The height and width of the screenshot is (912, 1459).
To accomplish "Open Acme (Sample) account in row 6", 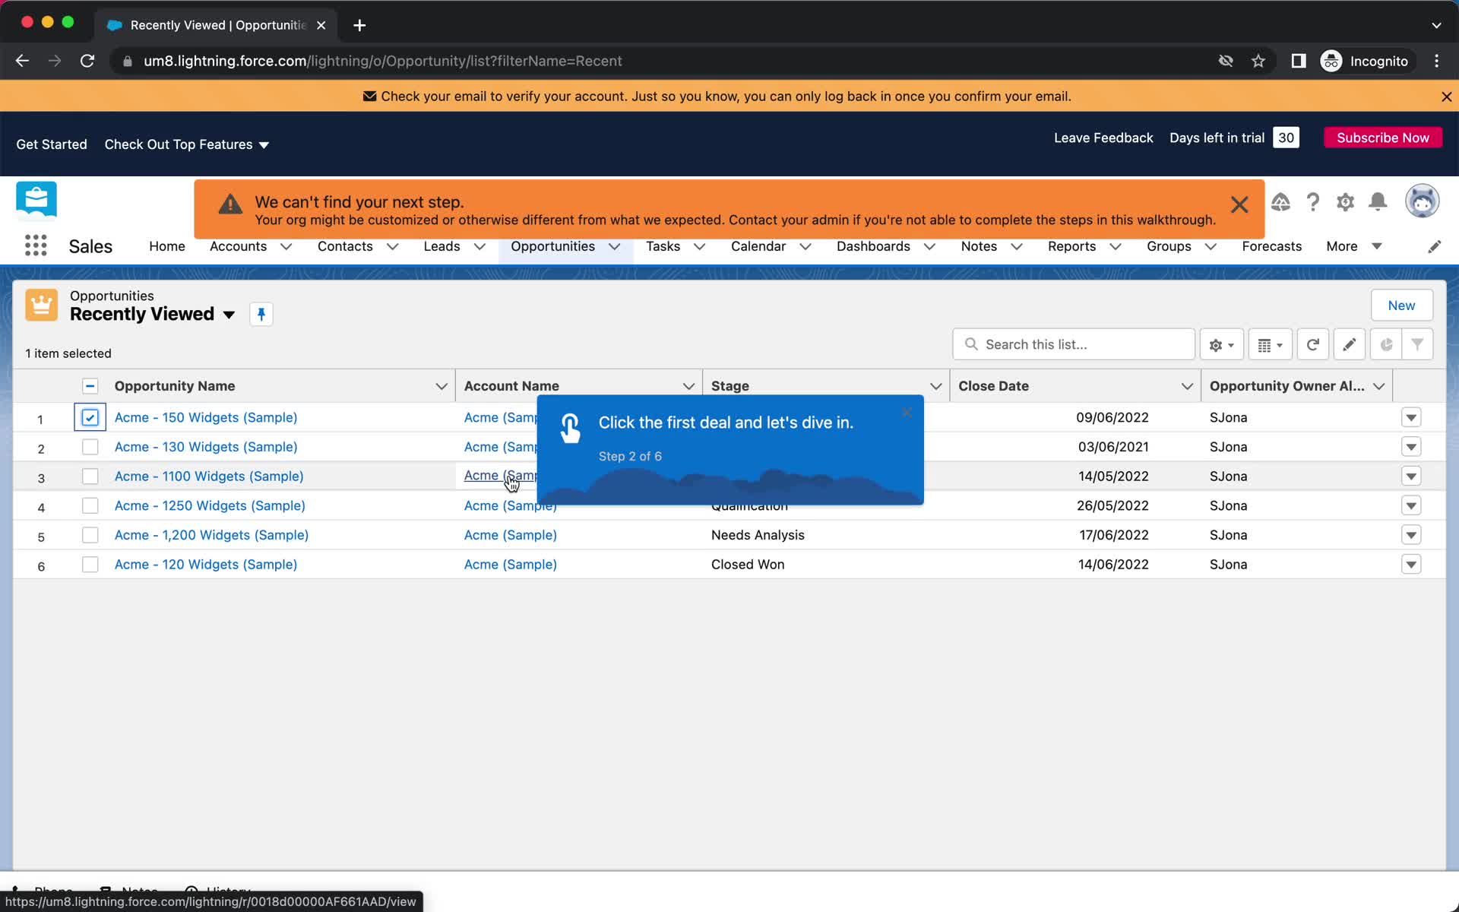I will click(x=511, y=565).
